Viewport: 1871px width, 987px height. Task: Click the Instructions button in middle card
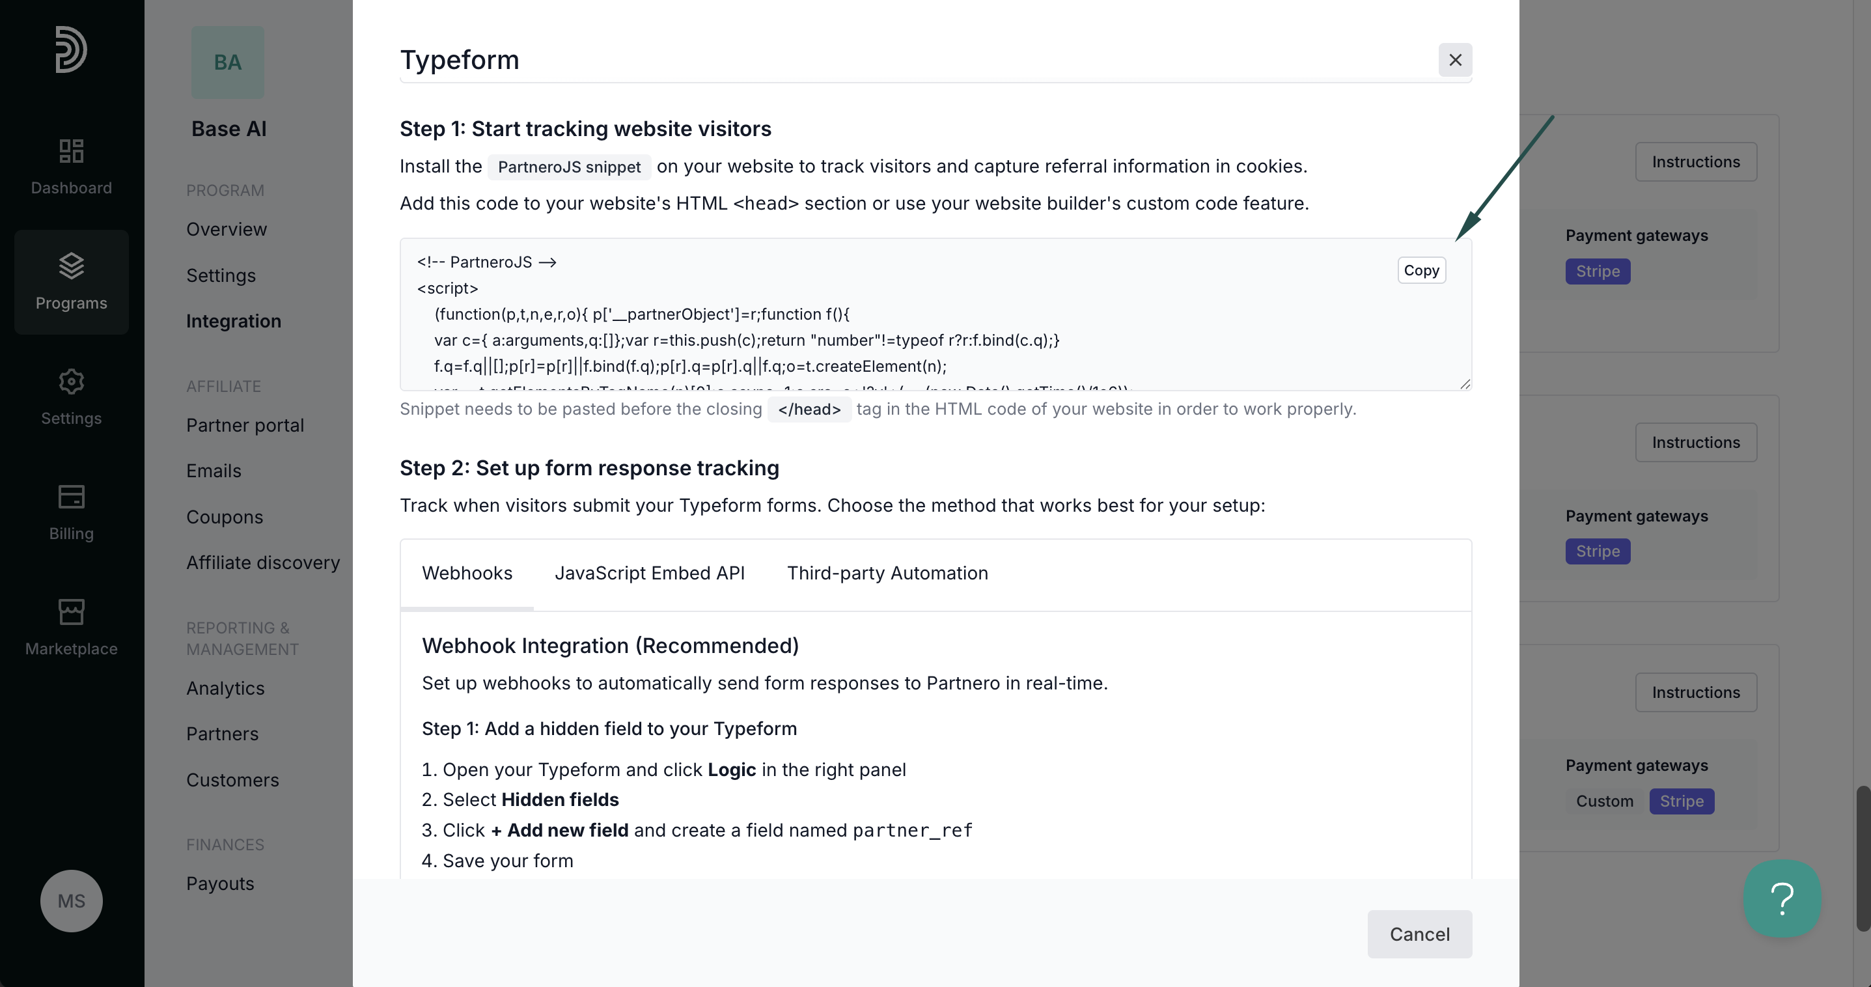1696,442
